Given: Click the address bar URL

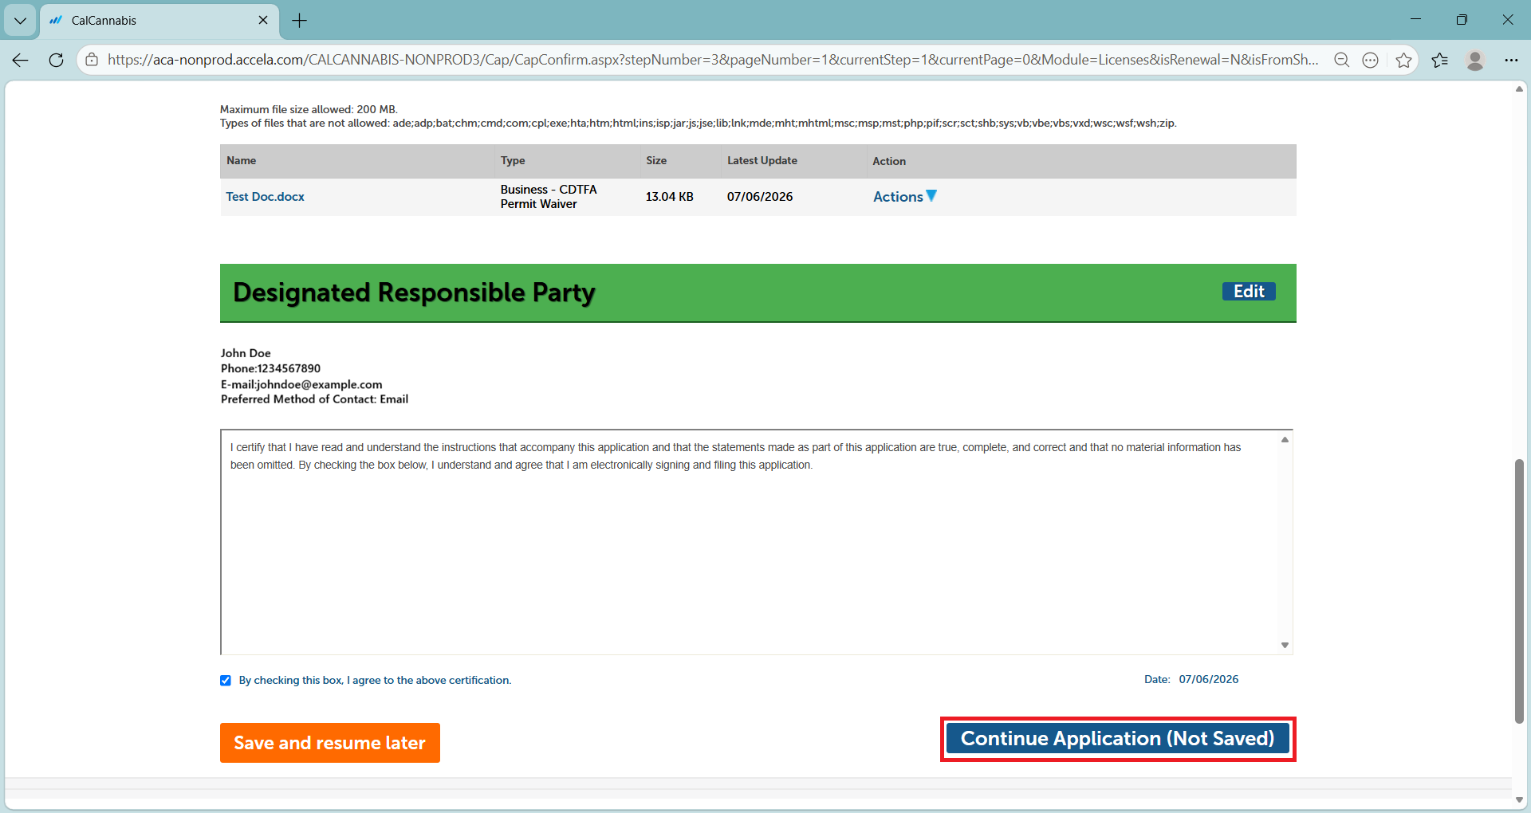Looking at the screenshot, I should [712, 60].
